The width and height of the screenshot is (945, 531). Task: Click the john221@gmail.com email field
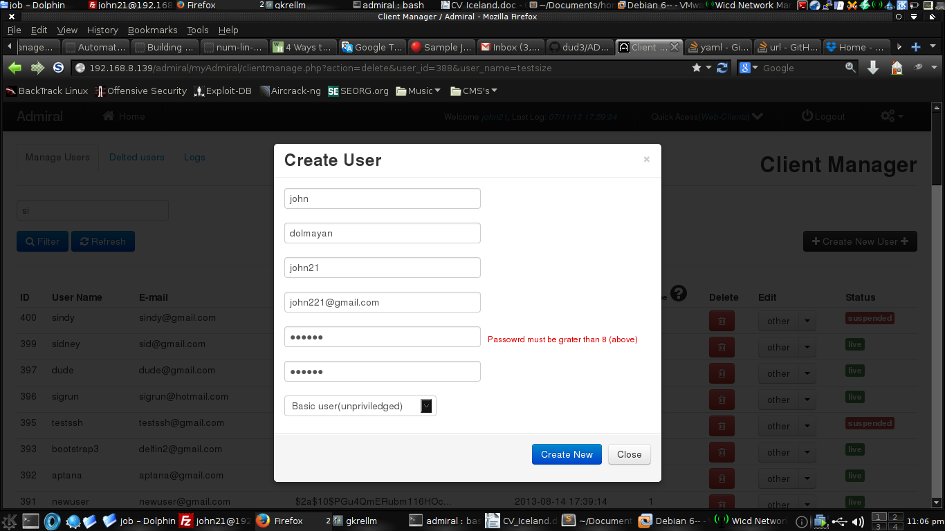[x=382, y=302]
